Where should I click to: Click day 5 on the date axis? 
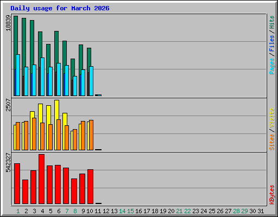click(50, 211)
